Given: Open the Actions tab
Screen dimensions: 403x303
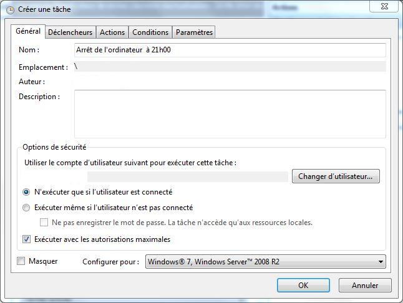Looking at the screenshot, I should pyautogui.click(x=112, y=32).
